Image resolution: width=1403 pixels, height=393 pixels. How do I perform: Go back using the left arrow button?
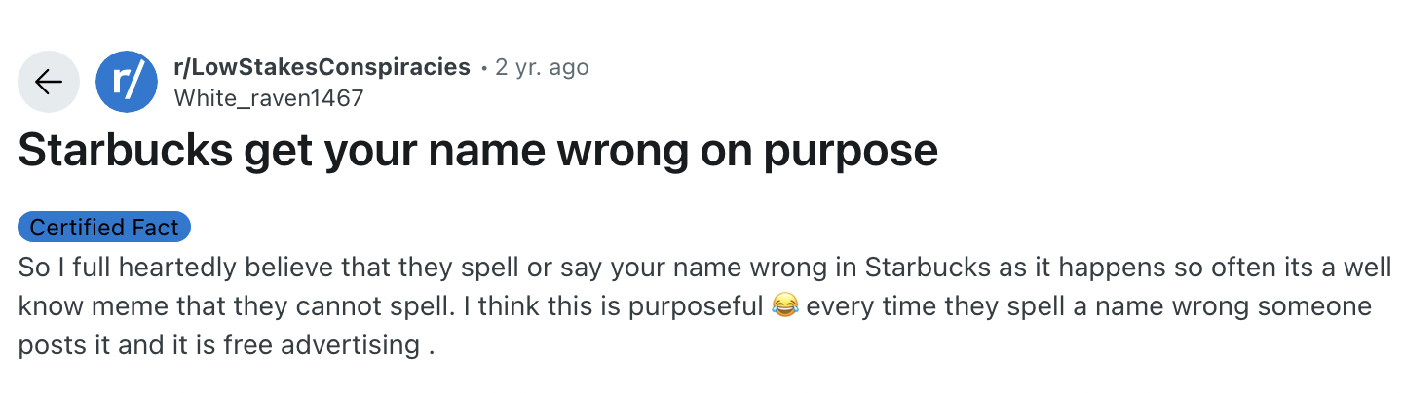(49, 82)
